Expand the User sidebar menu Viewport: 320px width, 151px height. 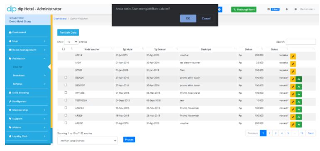[28, 41]
